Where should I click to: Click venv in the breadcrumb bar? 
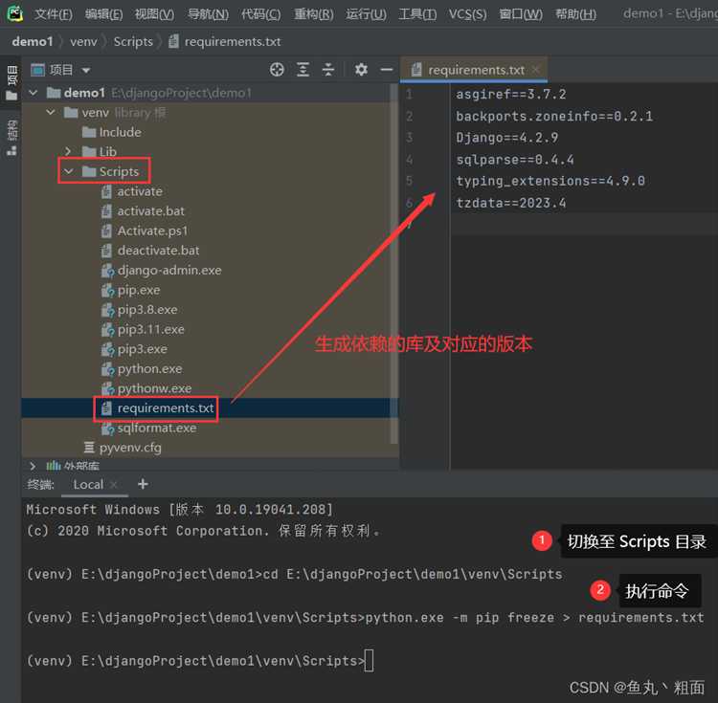click(83, 42)
